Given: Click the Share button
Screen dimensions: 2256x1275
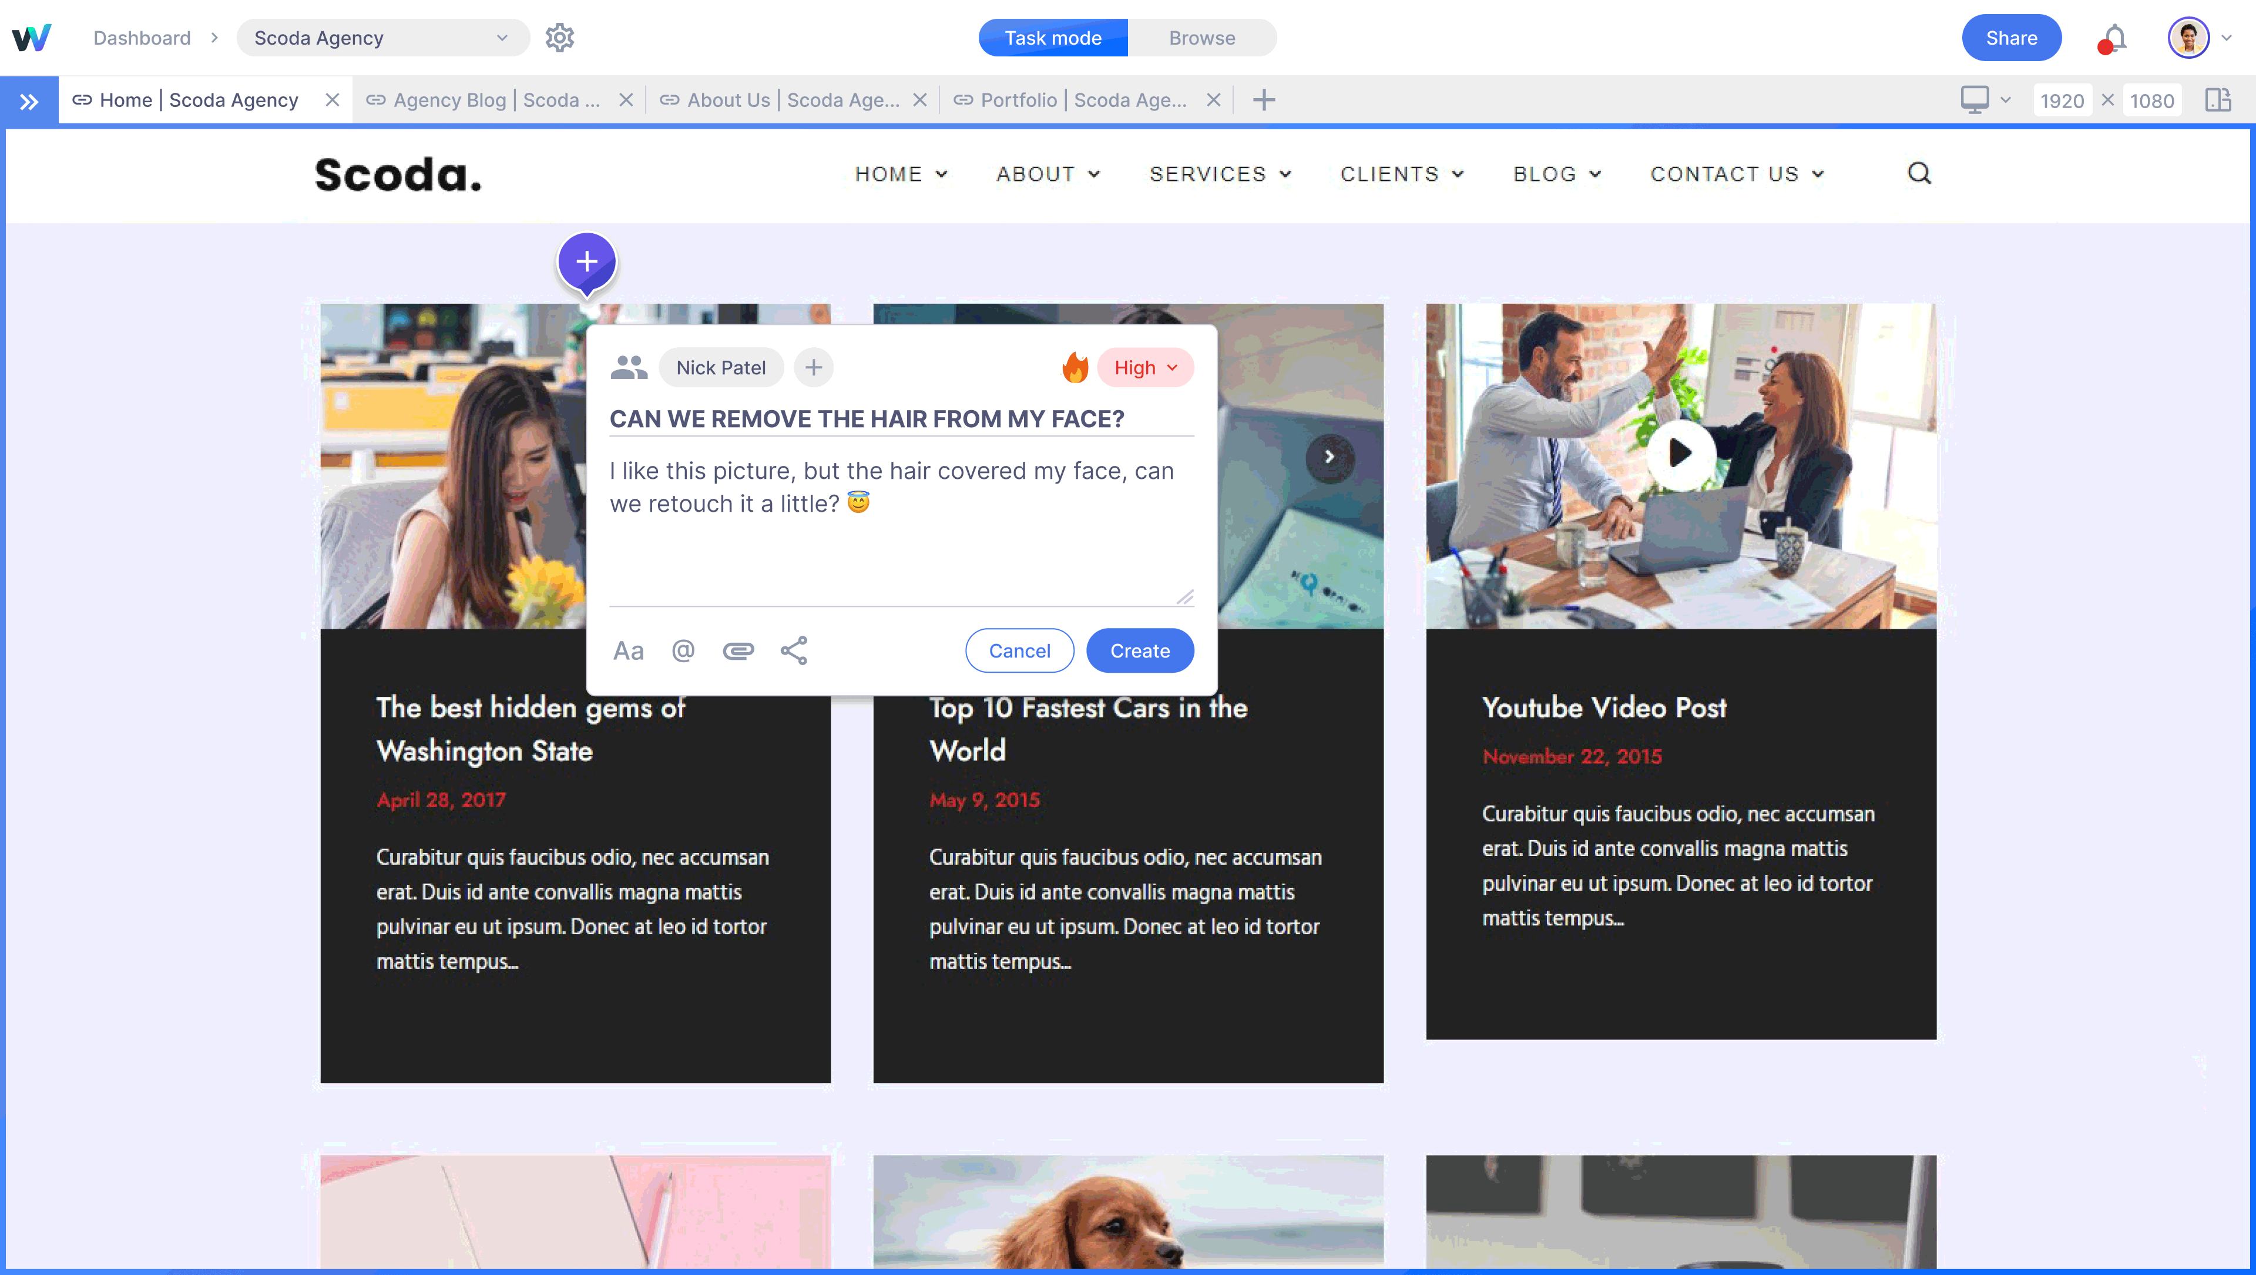Looking at the screenshot, I should [2011, 38].
